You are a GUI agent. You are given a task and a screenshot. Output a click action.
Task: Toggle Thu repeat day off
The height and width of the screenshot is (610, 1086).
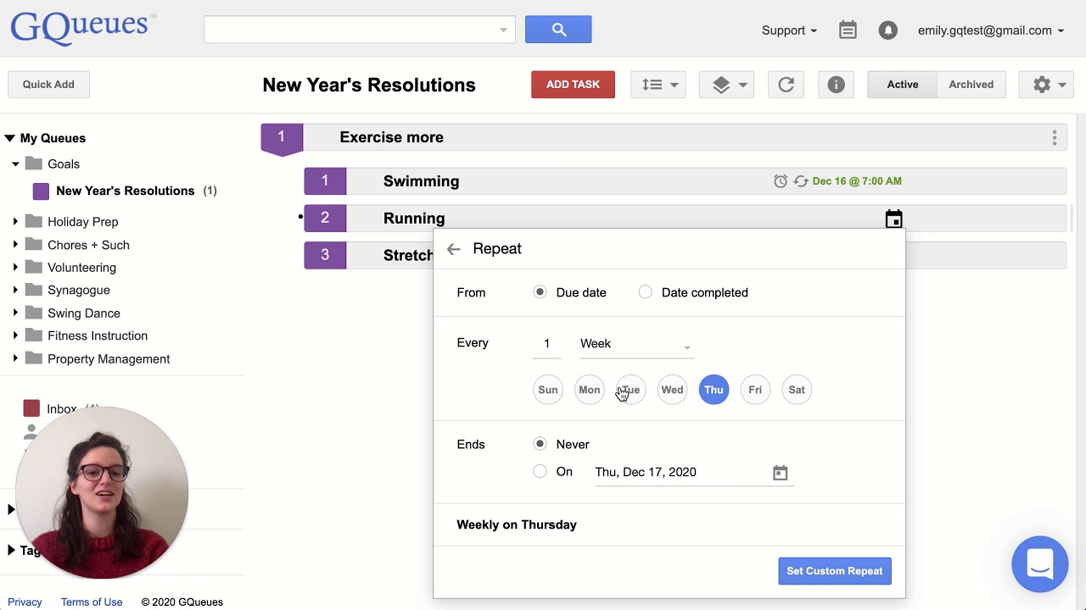[x=714, y=390]
